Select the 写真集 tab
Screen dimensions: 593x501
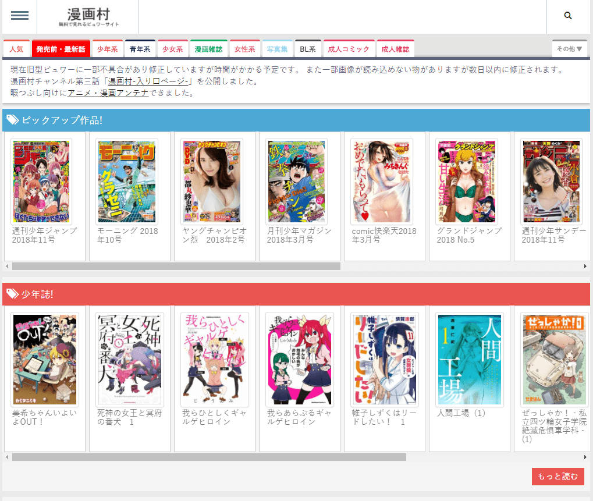point(277,49)
